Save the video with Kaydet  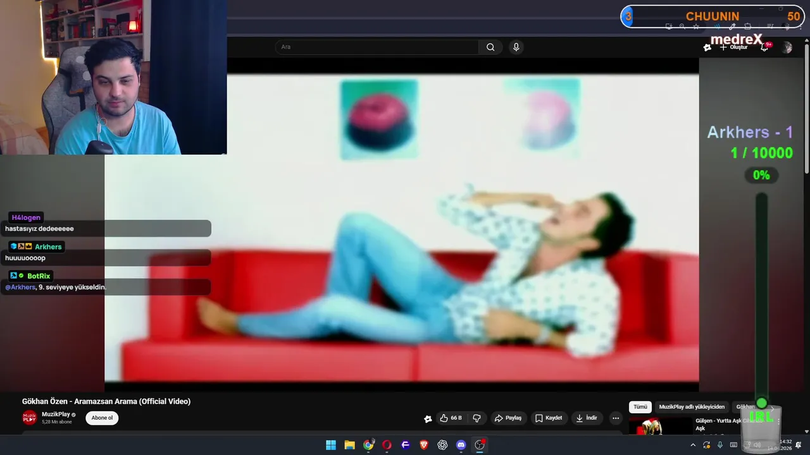coord(549,418)
